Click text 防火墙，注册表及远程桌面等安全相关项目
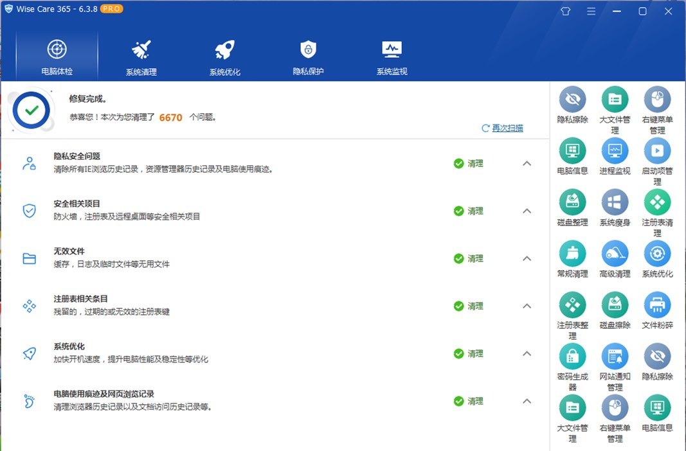This screenshot has width=686, height=451. [x=127, y=217]
